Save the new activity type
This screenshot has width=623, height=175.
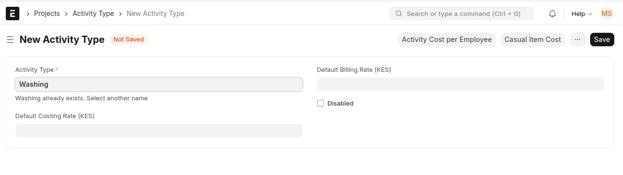602,40
